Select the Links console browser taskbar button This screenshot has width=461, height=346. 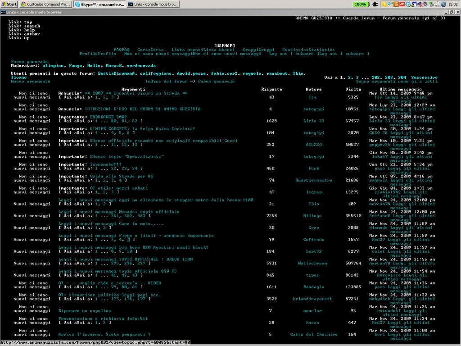153,4
